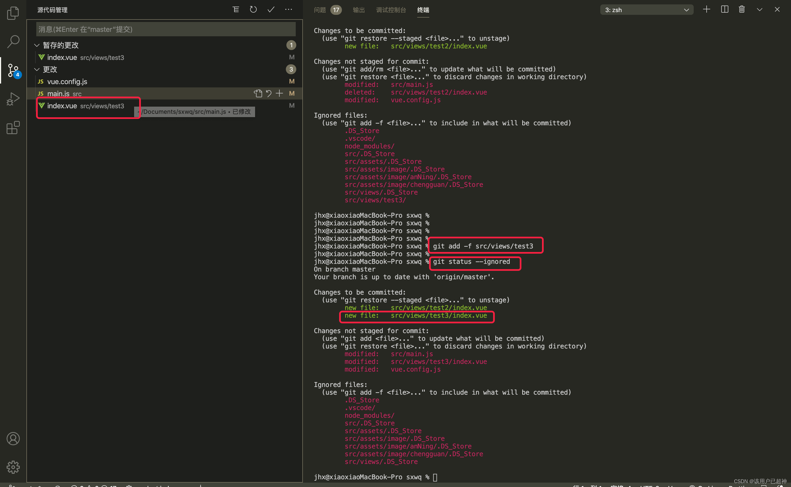Kill the terminal with trash icon
Viewport: 791px width, 487px height.
[x=742, y=9]
